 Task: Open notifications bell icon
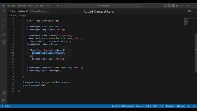coord(194,106)
